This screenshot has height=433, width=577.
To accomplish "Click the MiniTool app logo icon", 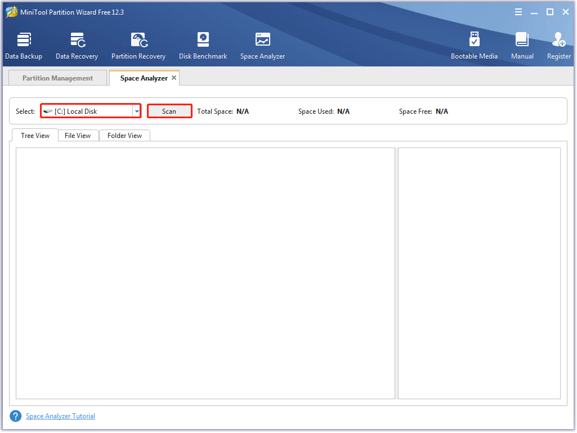I will [x=11, y=12].
